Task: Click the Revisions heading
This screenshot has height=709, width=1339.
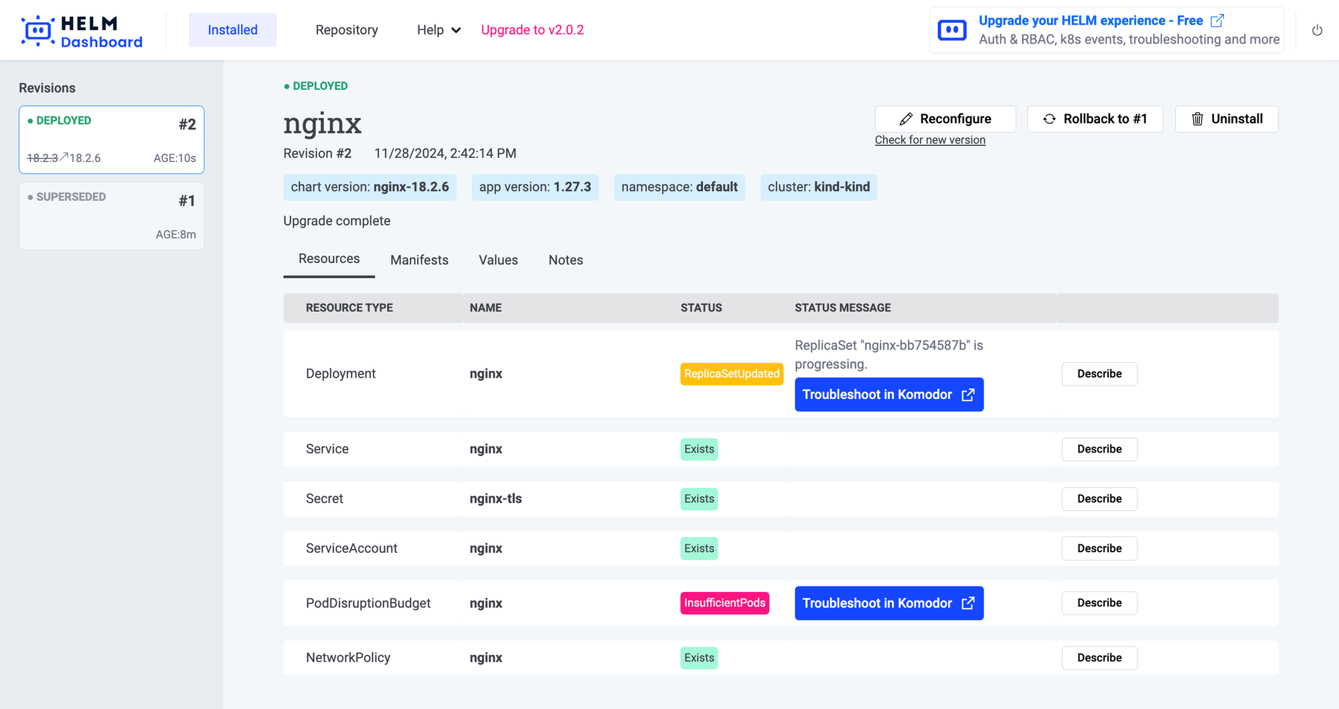Action: (47, 88)
